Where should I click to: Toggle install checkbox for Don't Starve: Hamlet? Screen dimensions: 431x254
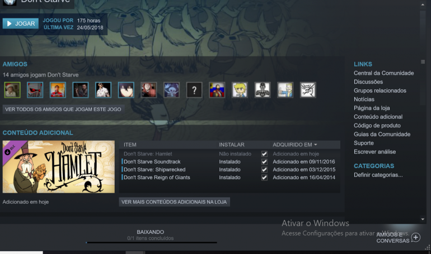click(x=264, y=154)
